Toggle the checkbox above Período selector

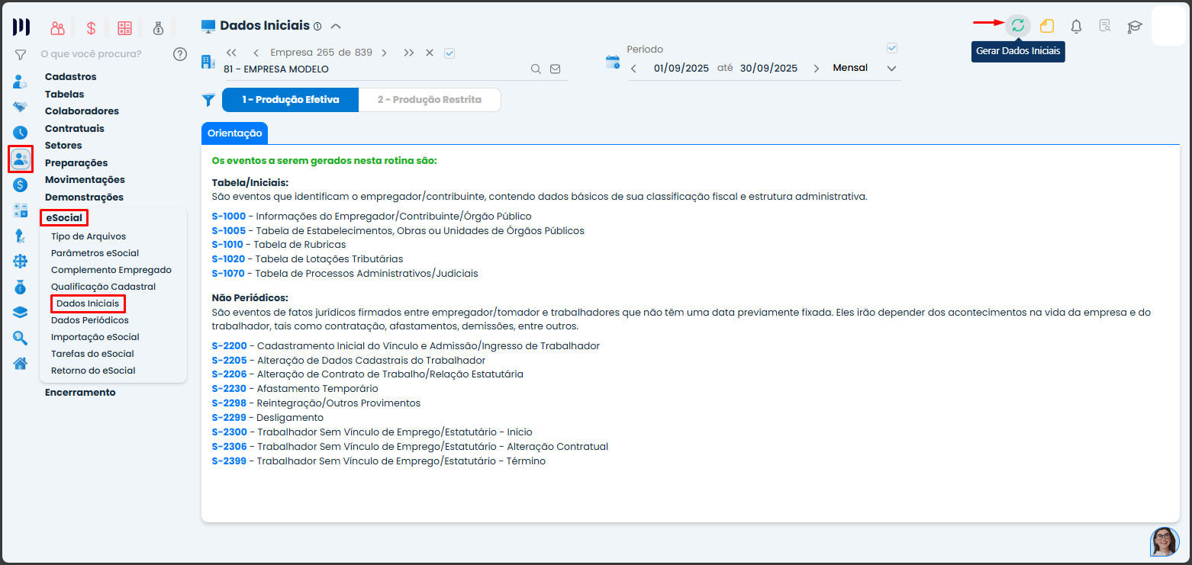[x=892, y=48]
